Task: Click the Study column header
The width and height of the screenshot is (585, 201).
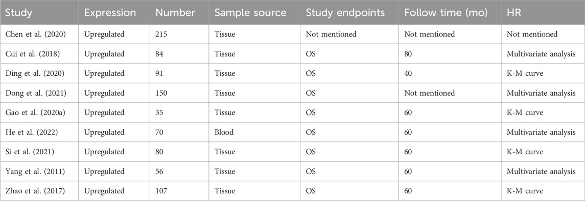Action: pos(19,13)
